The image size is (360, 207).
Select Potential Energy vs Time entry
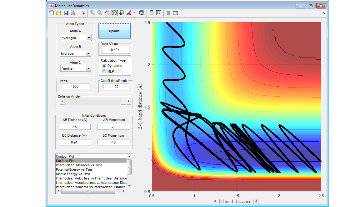click(74, 169)
